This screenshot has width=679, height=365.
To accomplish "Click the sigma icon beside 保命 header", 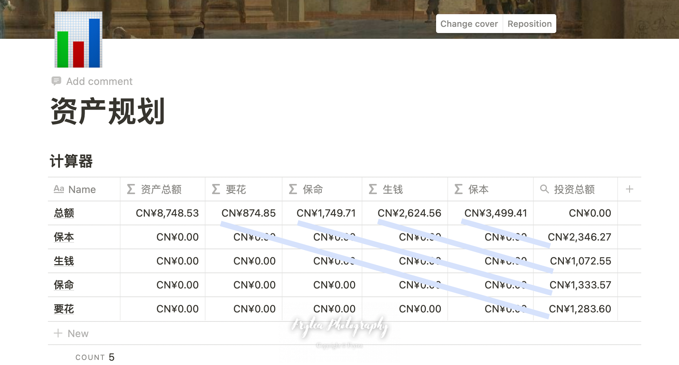I will click(x=293, y=189).
